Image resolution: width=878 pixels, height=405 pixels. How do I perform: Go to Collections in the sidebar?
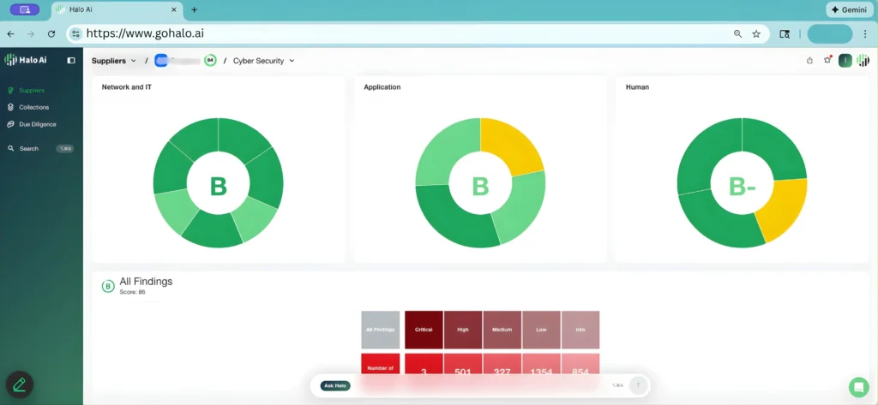(33, 107)
